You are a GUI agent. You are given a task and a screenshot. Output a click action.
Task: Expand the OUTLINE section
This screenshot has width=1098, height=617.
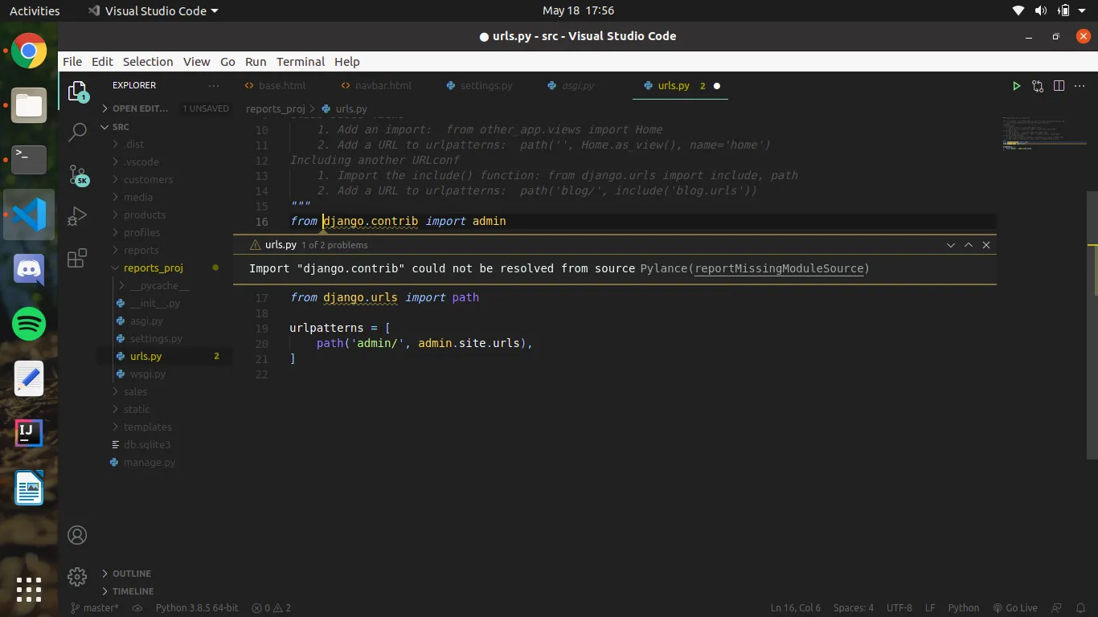pyautogui.click(x=132, y=574)
